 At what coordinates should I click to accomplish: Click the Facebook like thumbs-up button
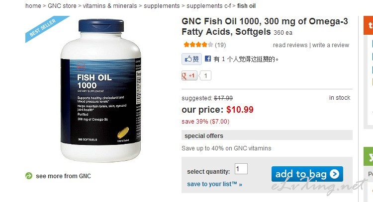(191, 59)
